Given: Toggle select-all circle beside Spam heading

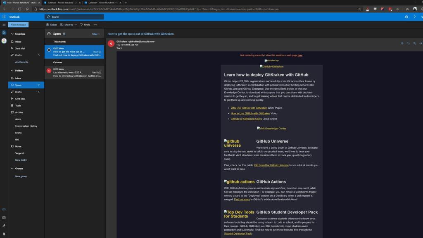Looking at the screenshot, I should [49, 34].
